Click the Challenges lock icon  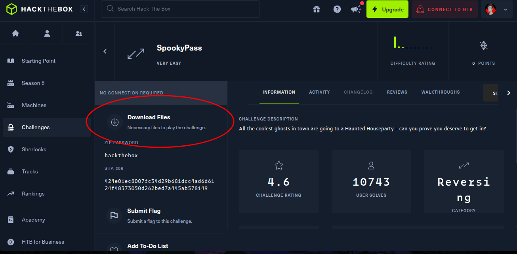click(11, 127)
